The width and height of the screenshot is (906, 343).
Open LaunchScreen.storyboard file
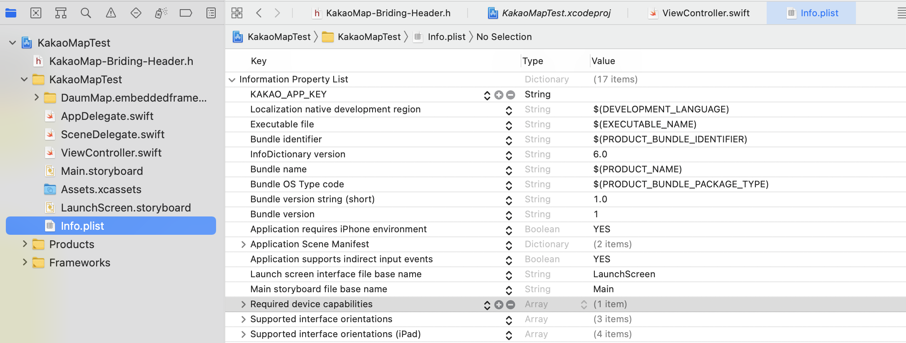point(126,208)
